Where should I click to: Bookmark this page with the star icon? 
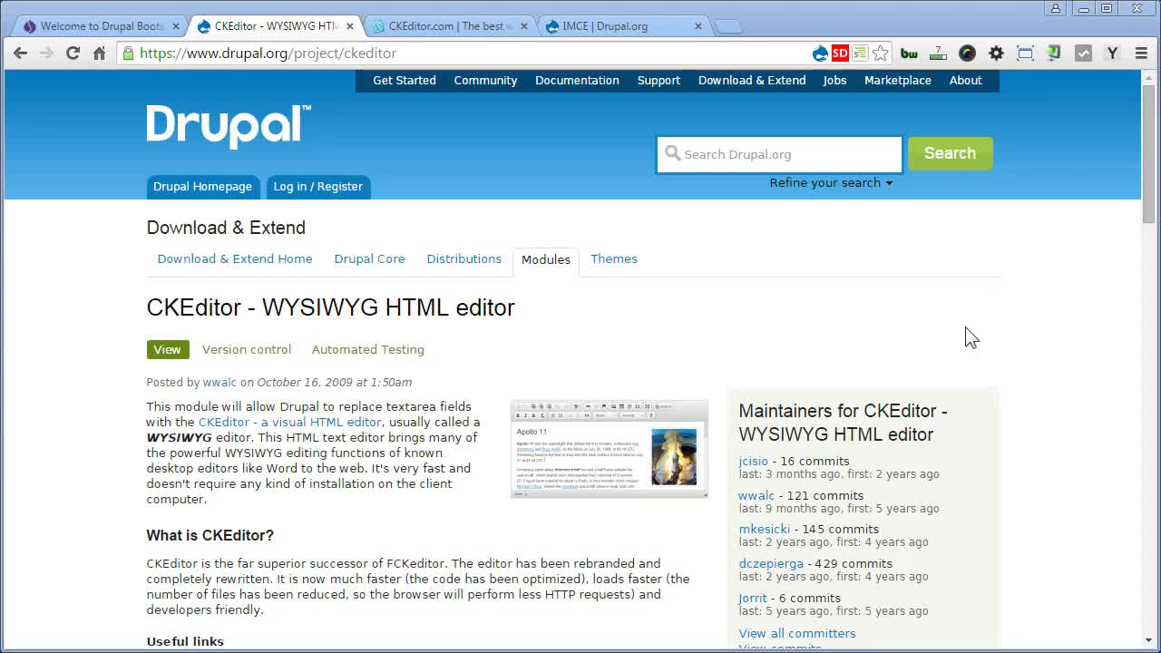(x=880, y=54)
